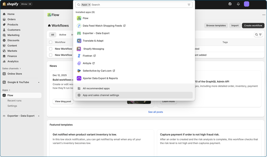Toggle the select-all Workflow checkbox
This screenshot has height=157, width=267.
click(x=51, y=42)
